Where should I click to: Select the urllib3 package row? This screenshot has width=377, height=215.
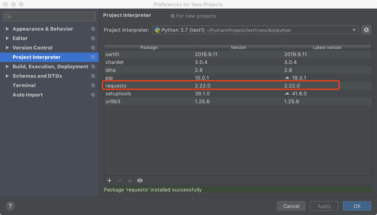pyautogui.click(x=238, y=101)
